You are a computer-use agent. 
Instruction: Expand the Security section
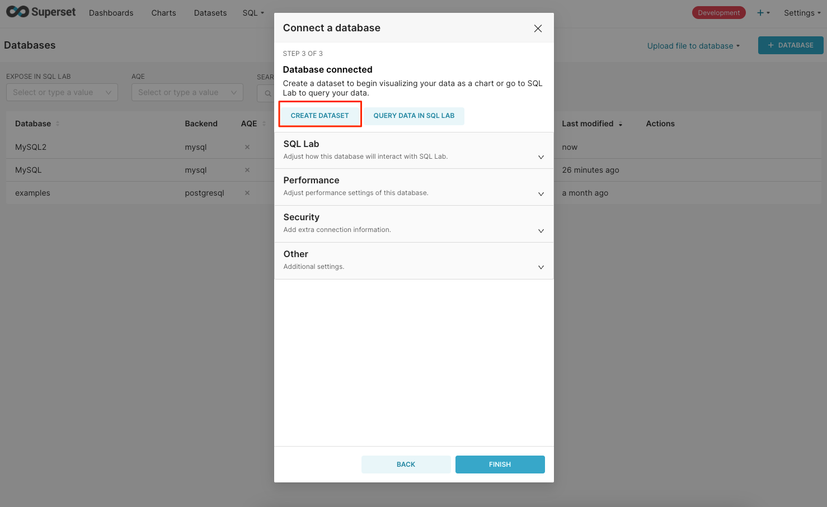pyautogui.click(x=541, y=231)
